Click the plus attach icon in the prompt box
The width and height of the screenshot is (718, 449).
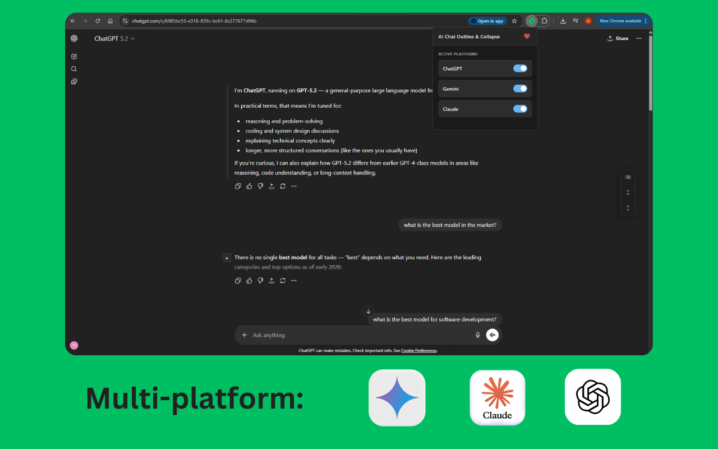(x=244, y=335)
